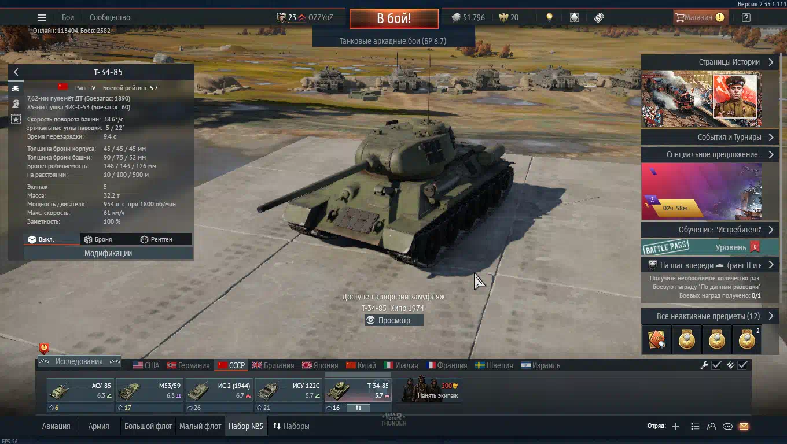
Task: Open the chat bubble icon
Action: click(x=727, y=426)
